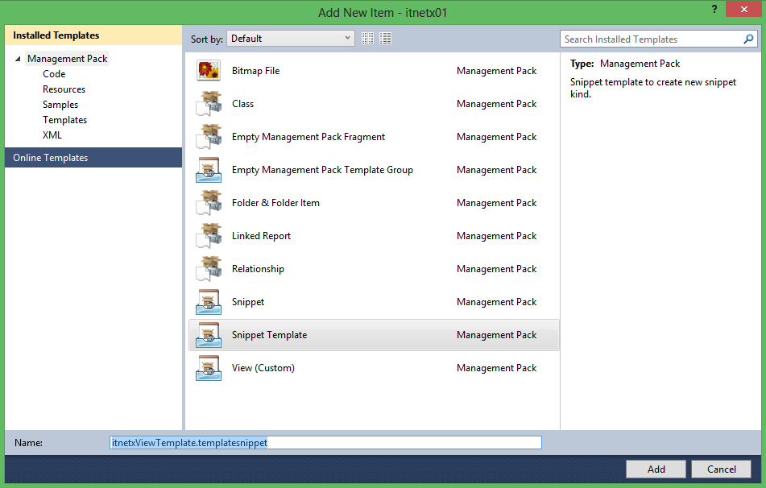This screenshot has width=766, height=488.
Task: Open the Online Templates section
Action: [51, 158]
